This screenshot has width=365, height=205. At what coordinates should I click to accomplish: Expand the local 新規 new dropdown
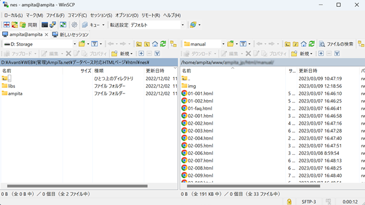click(132, 54)
